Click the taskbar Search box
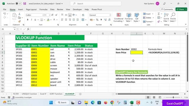Viewport: 189px width, 106px height. click(62, 102)
